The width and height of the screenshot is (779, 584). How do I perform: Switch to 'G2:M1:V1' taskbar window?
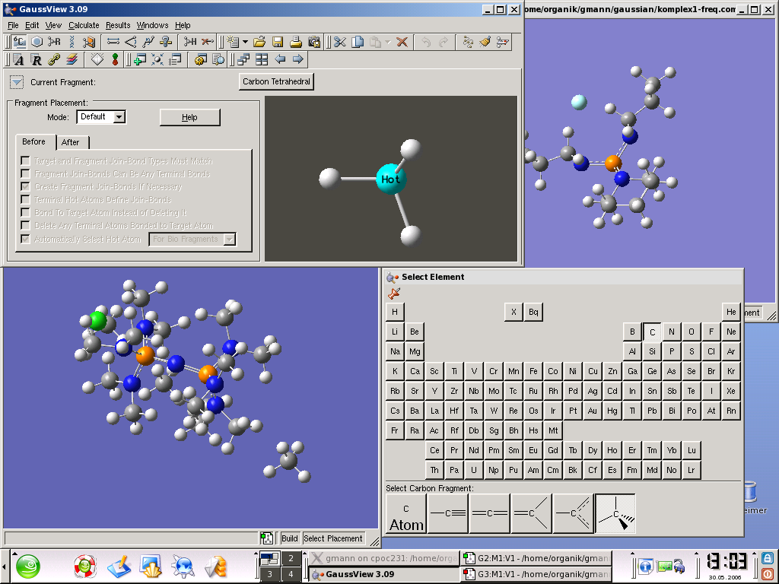point(536,558)
